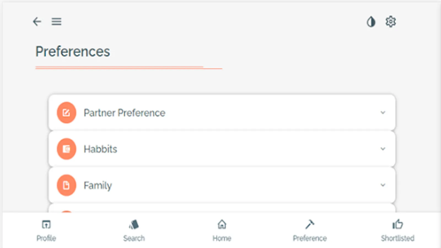Click the back arrow icon

click(x=37, y=21)
